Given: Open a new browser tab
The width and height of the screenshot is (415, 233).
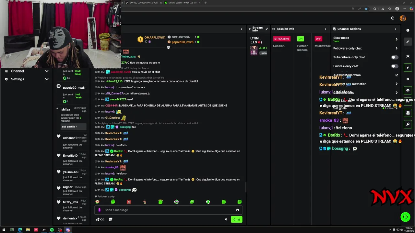Looking at the screenshot, I should pos(205,3).
